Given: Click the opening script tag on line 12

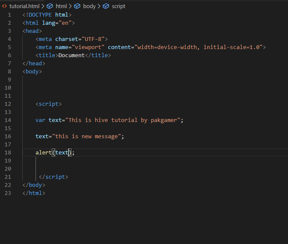Looking at the screenshot, I should pyautogui.click(x=49, y=104).
